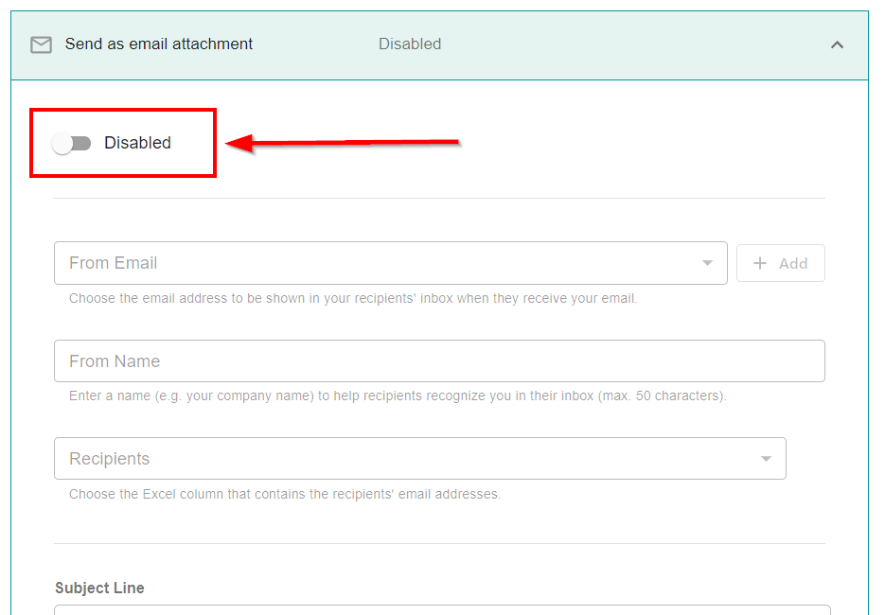This screenshot has height=615, width=885.
Task: Focus the From Name input field
Action: pos(439,361)
